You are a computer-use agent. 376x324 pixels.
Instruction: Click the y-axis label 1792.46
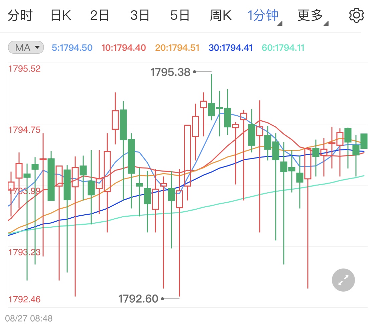[24, 299]
